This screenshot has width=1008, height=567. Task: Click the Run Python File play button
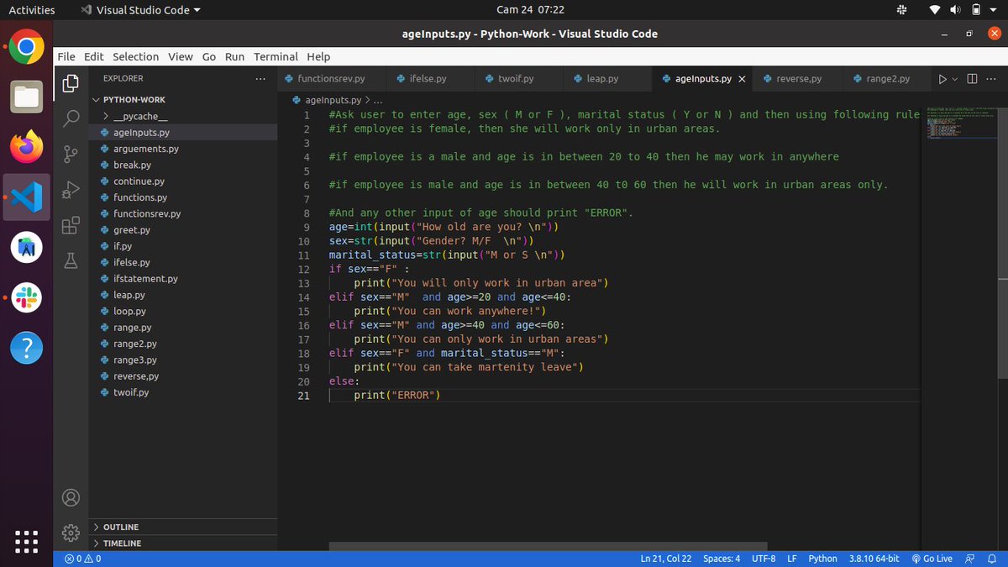942,79
